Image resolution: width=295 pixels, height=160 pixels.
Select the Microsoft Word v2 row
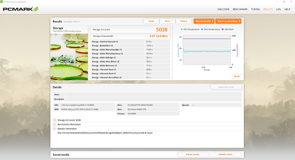130,70
